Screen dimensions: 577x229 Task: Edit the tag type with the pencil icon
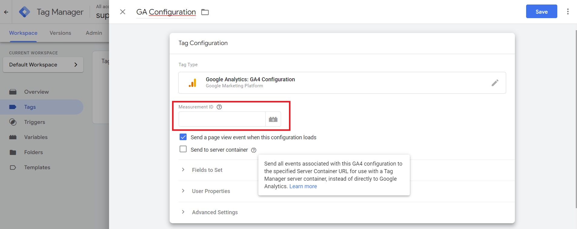click(495, 83)
